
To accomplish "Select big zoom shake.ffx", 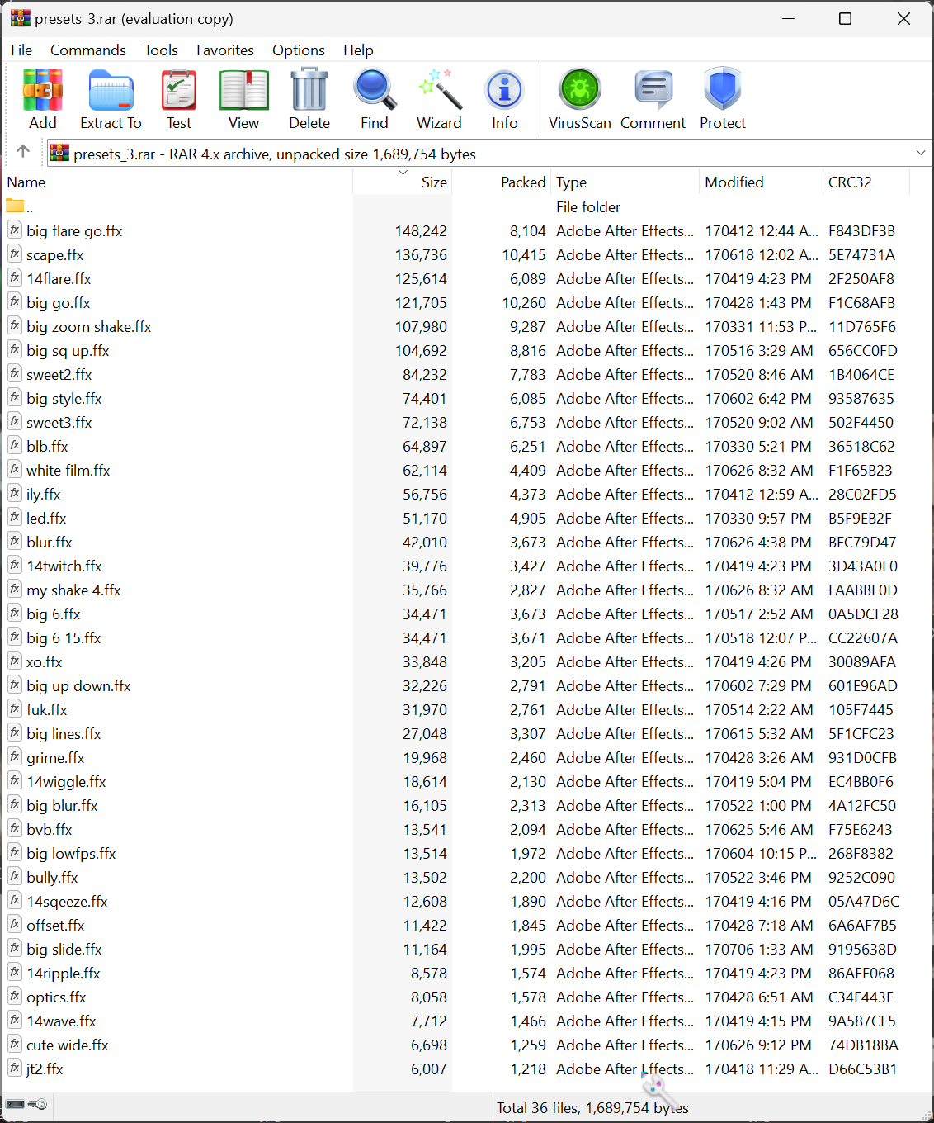I will 89,327.
